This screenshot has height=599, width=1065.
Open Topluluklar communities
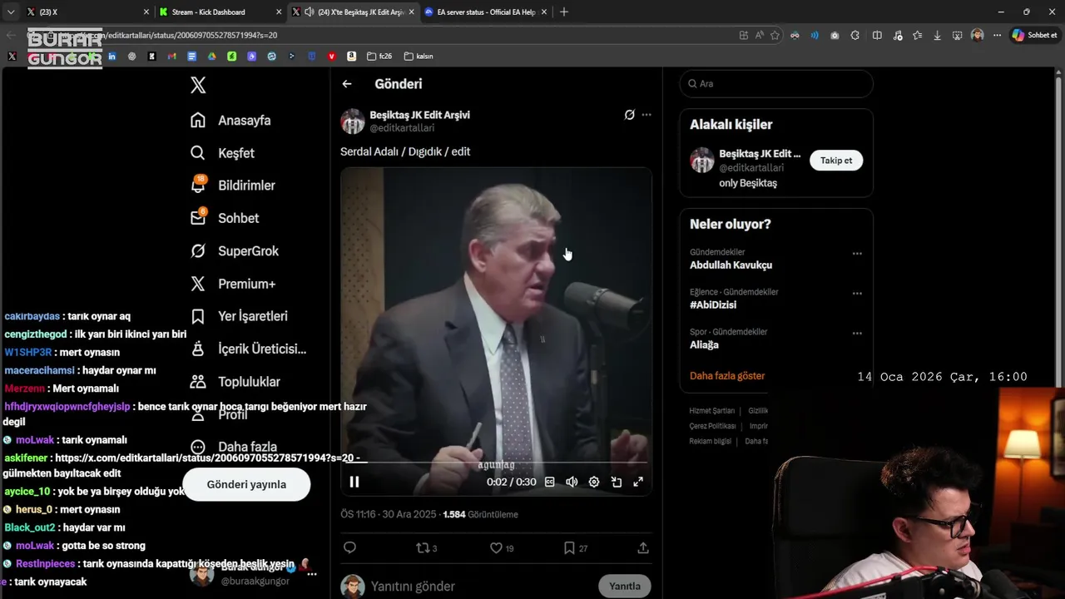click(x=235, y=382)
